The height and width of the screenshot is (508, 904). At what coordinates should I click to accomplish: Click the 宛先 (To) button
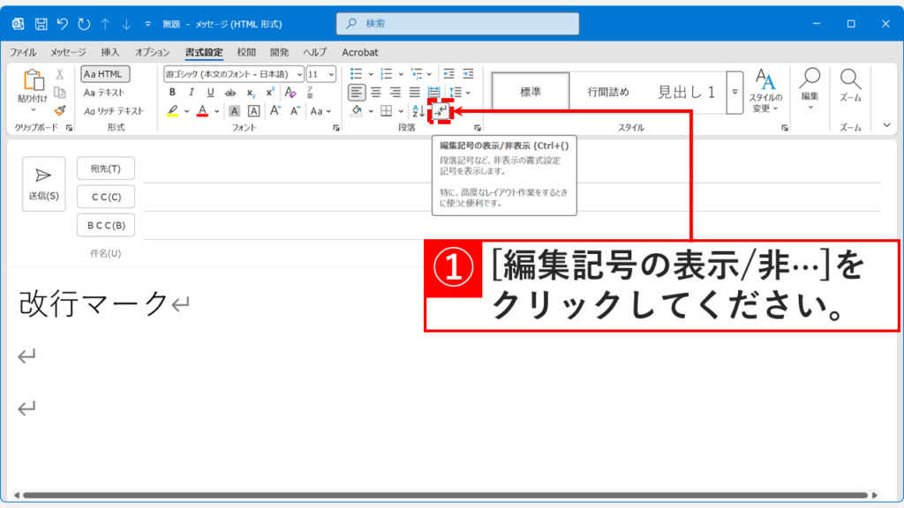pyautogui.click(x=105, y=169)
